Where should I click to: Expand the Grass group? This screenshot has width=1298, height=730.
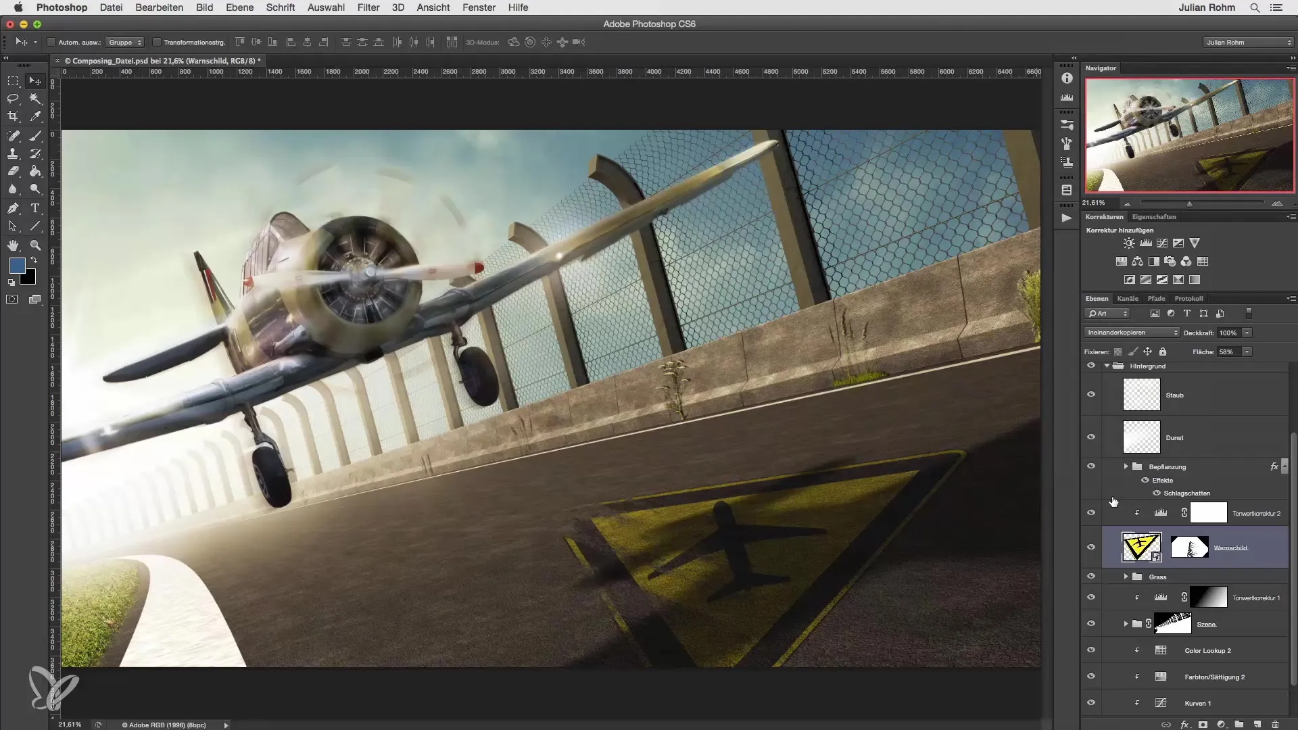coord(1126,577)
